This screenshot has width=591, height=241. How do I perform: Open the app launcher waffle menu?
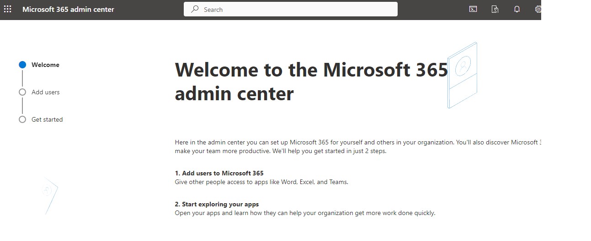coord(8,9)
